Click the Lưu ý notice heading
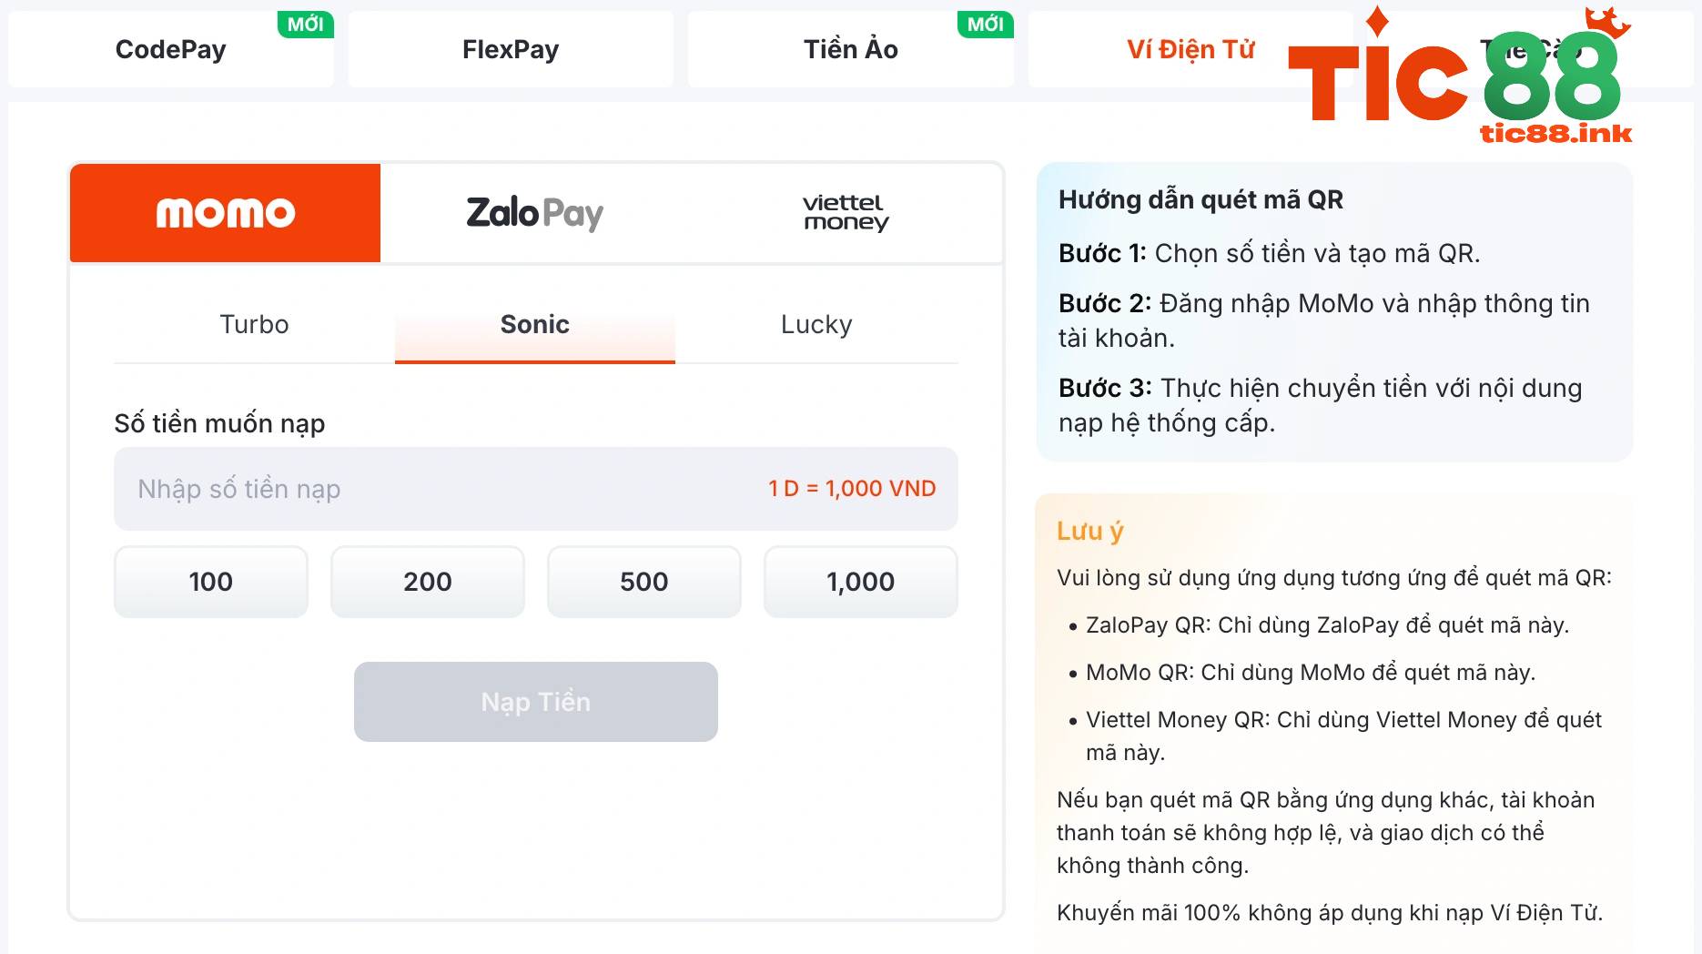The image size is (1702, 954). click(1090, 531)
